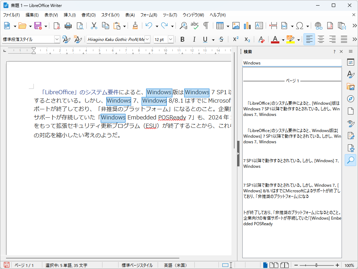Toggle Italic formatting
The image size is (358, 269).
pyautogui.click(x=194, y=39)
